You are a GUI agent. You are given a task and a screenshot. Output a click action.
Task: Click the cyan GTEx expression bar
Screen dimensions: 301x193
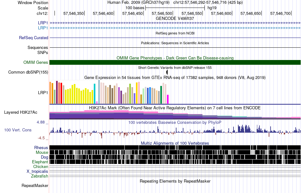(95, 93)
